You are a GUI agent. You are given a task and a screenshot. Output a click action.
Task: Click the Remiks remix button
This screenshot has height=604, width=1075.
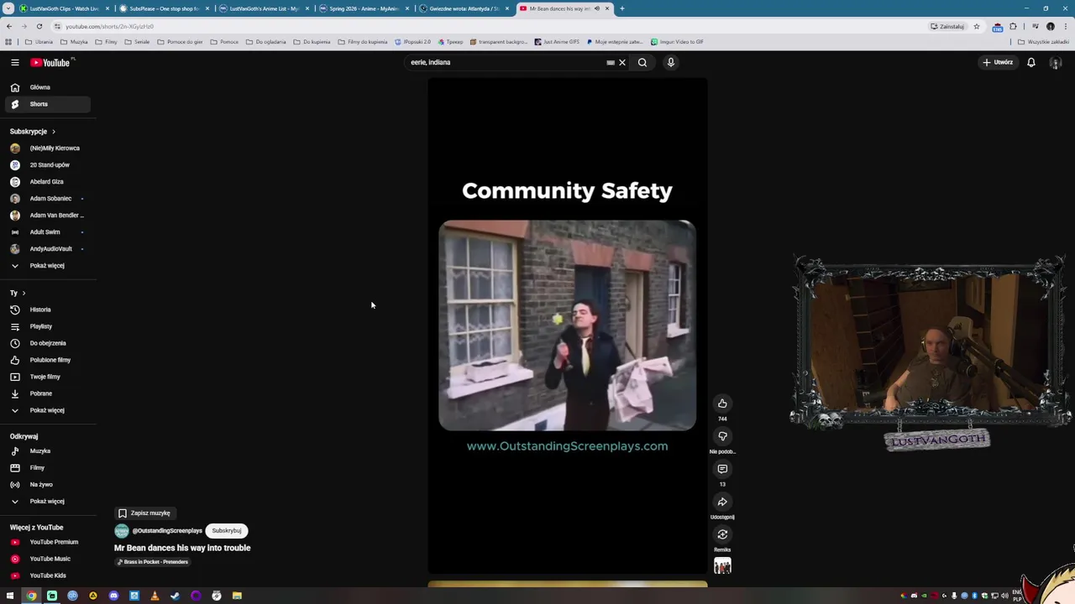(722, 534)
